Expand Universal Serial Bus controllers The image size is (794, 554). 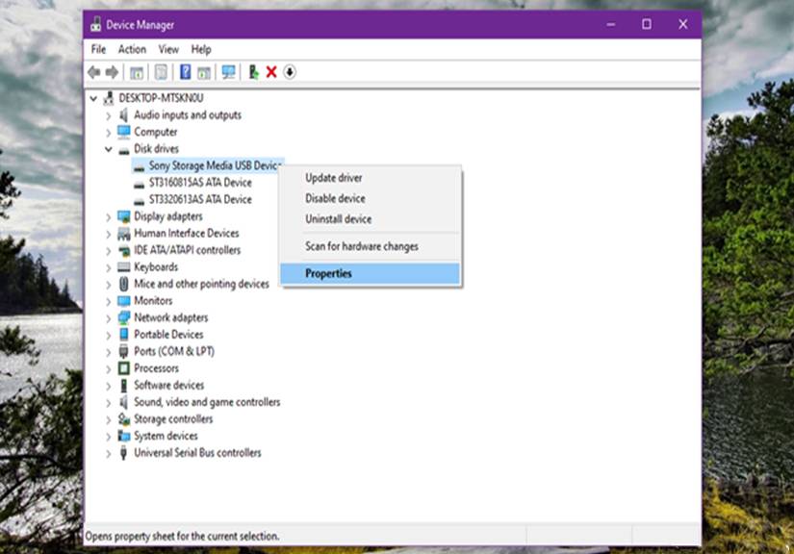coord(109,453)
